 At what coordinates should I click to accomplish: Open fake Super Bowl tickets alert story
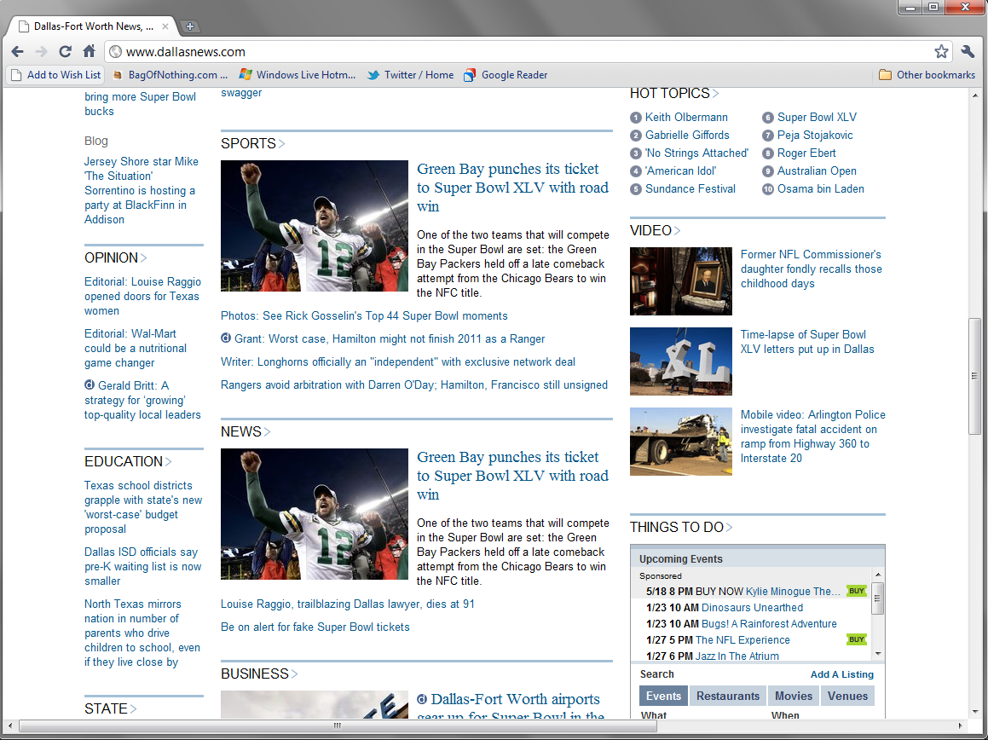point(315,627)
